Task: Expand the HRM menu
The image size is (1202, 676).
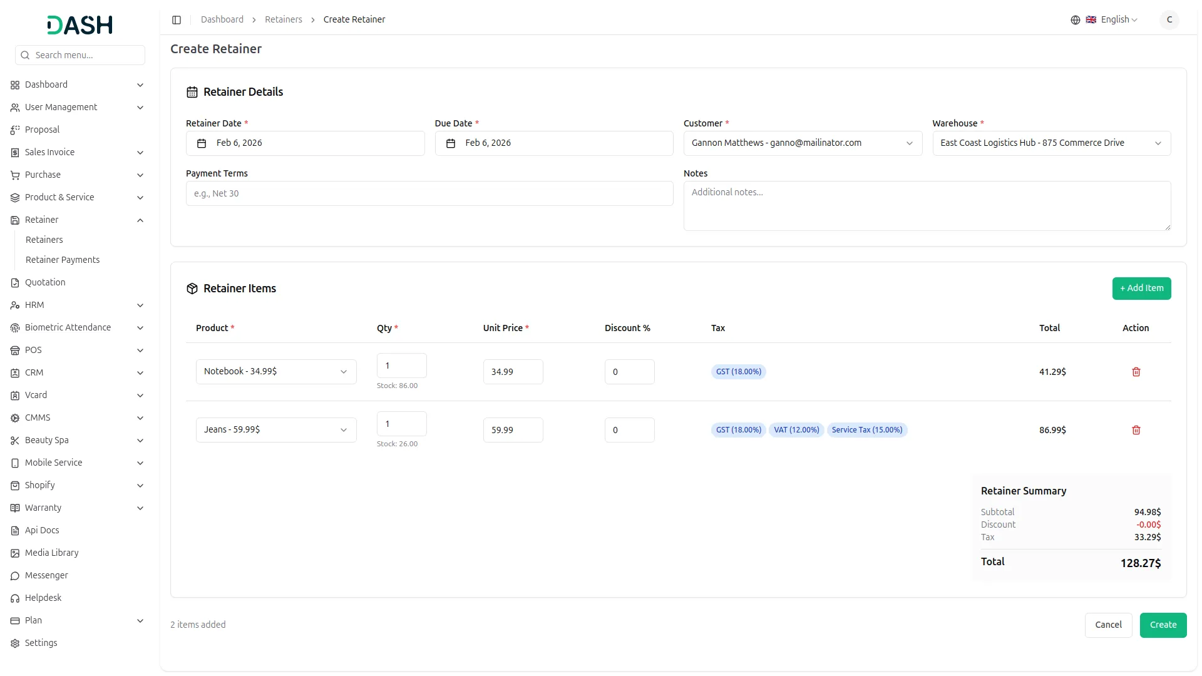Action: pyautogui.click(x=78, y=305)
